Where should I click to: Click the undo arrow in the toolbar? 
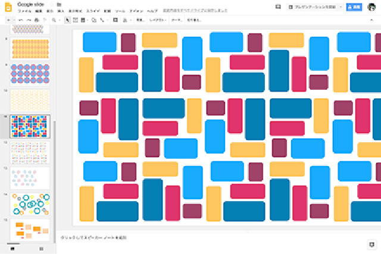tap(21, 20)
